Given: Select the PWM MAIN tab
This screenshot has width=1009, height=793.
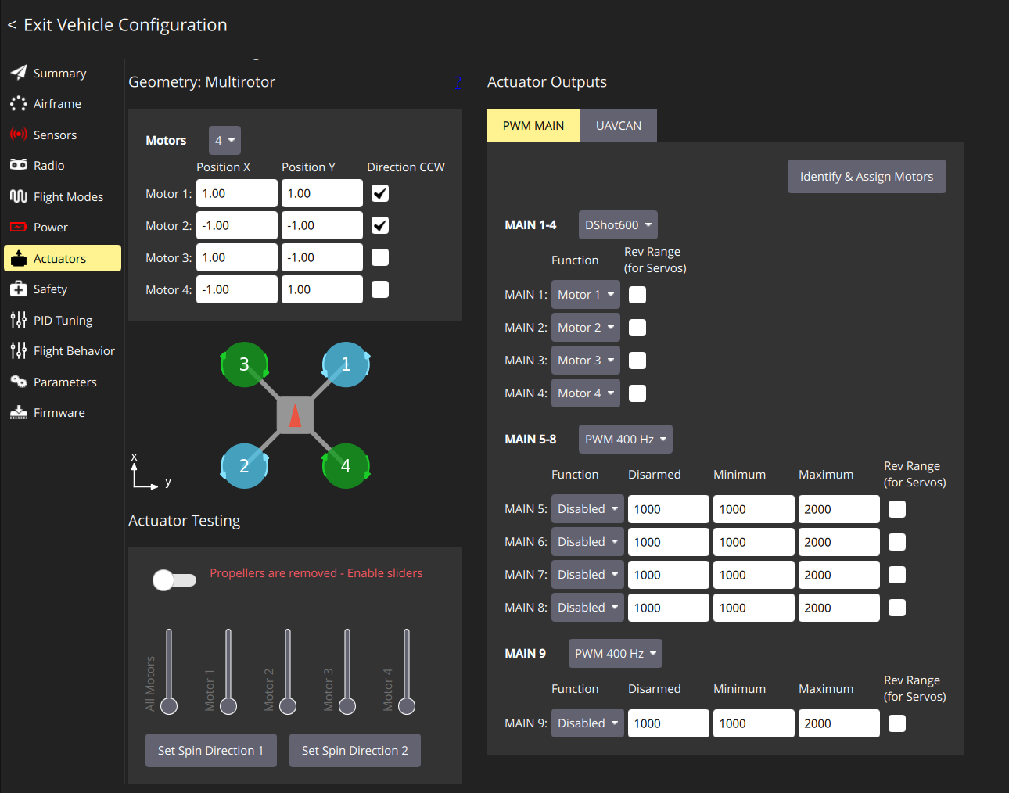Looking at the screenshot, I should pos(533,126).
